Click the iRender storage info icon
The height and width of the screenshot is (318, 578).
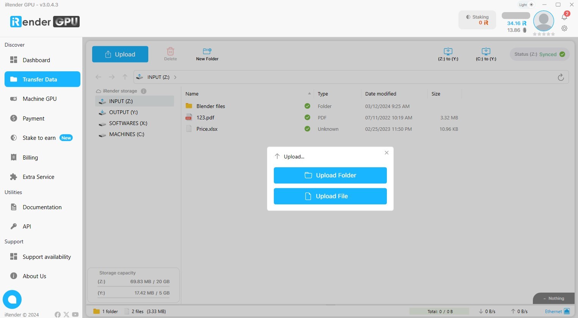coord(144,91)
